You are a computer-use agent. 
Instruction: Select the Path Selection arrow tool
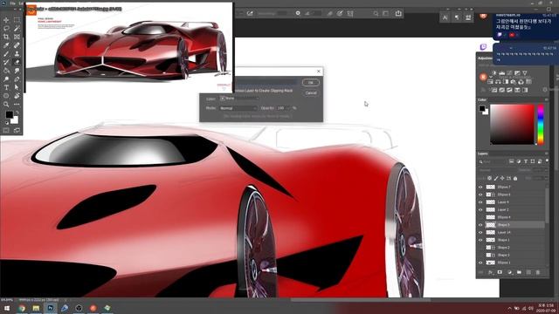coord(17,87)
